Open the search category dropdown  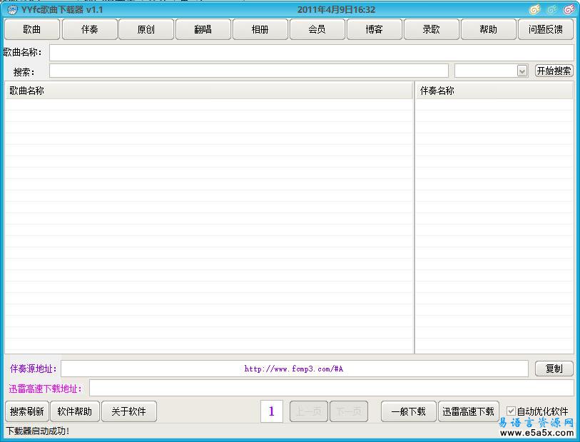pos(522,70)
